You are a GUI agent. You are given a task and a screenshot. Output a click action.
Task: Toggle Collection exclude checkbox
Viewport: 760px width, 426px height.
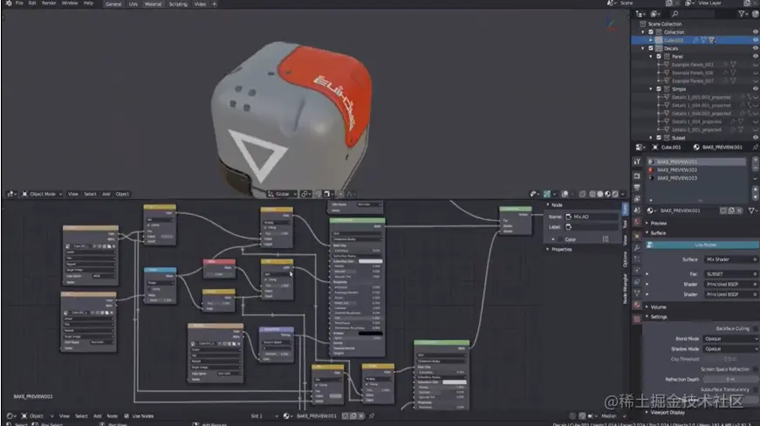click(x=651, y=32)
